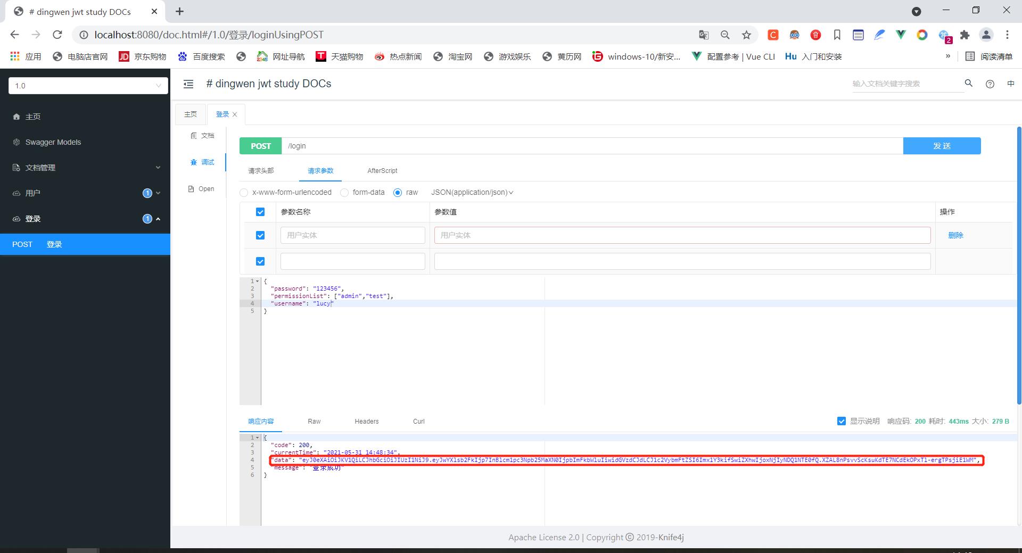This screenshot has width=1022, height=553.
Task: Open the 京东购物 bookmark
Action: (142, 56)
